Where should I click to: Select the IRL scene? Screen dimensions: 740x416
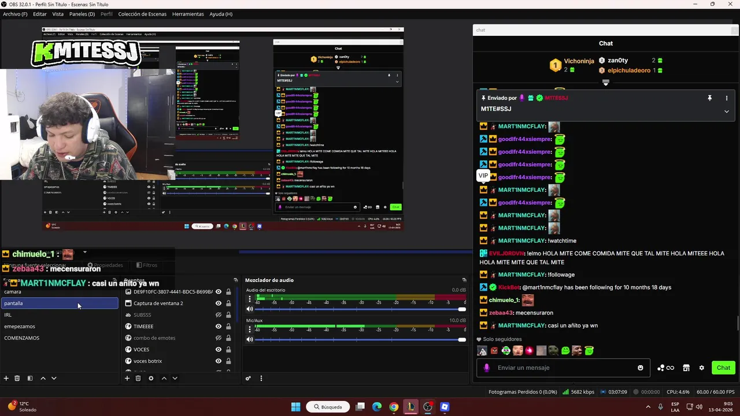coord(59,315)
